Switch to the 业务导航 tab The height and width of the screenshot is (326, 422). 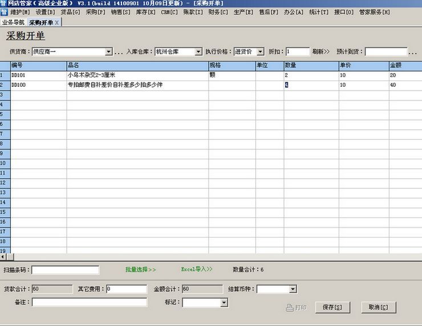click(13, 22)
